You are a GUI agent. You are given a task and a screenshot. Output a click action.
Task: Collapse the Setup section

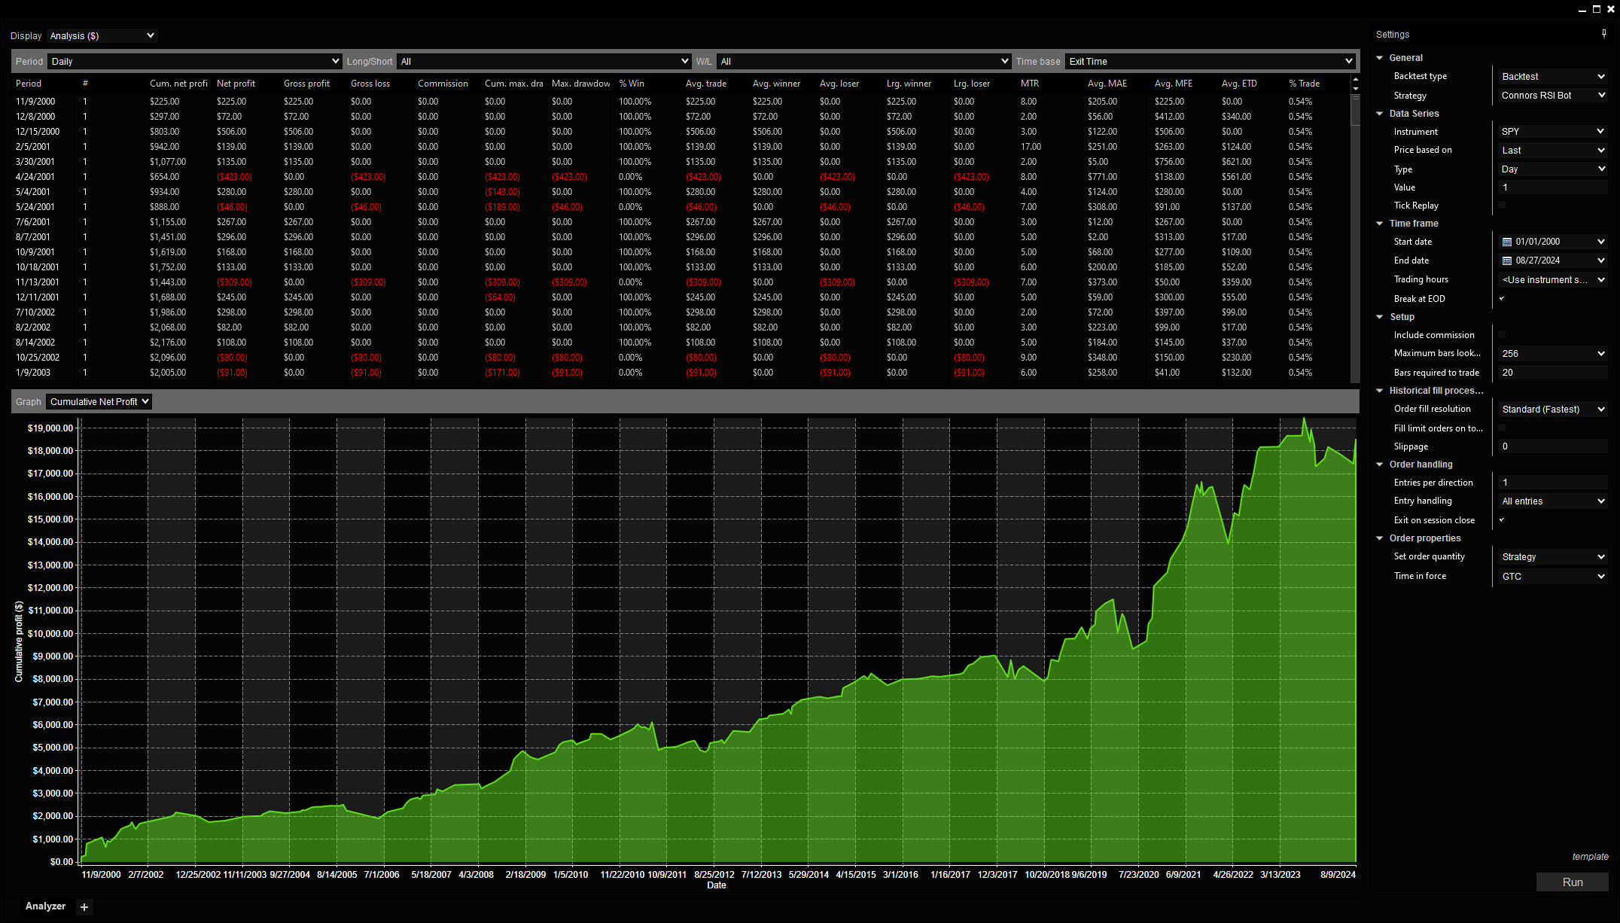1380,317
